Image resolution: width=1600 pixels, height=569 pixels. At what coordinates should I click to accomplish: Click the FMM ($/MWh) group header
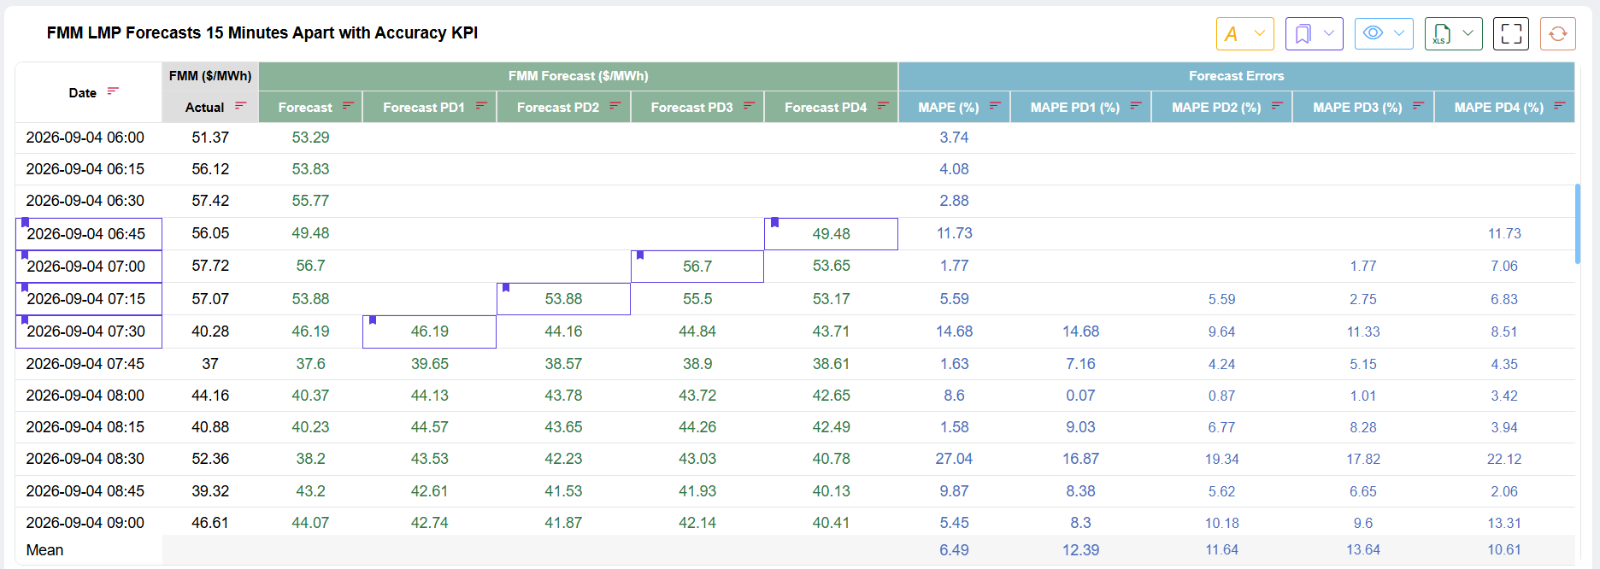[210, 76]
